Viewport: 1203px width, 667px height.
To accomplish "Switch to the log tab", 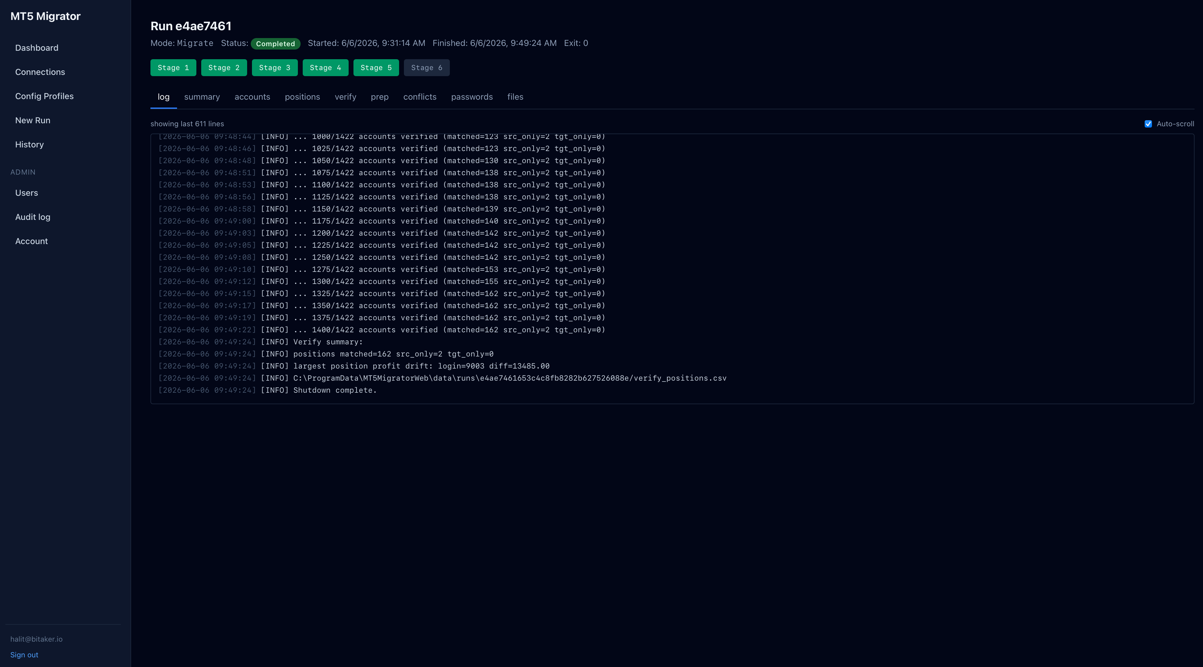I will click(163, 97).
